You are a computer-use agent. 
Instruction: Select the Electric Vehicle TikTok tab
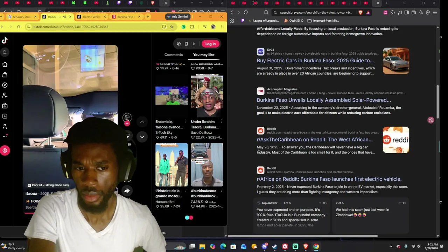click(x=91, y=17)
